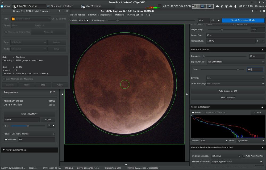Open Exposure Scale Text Entry Mode dropdown
This screenshot has height=170, width=266.
point(236,62)
